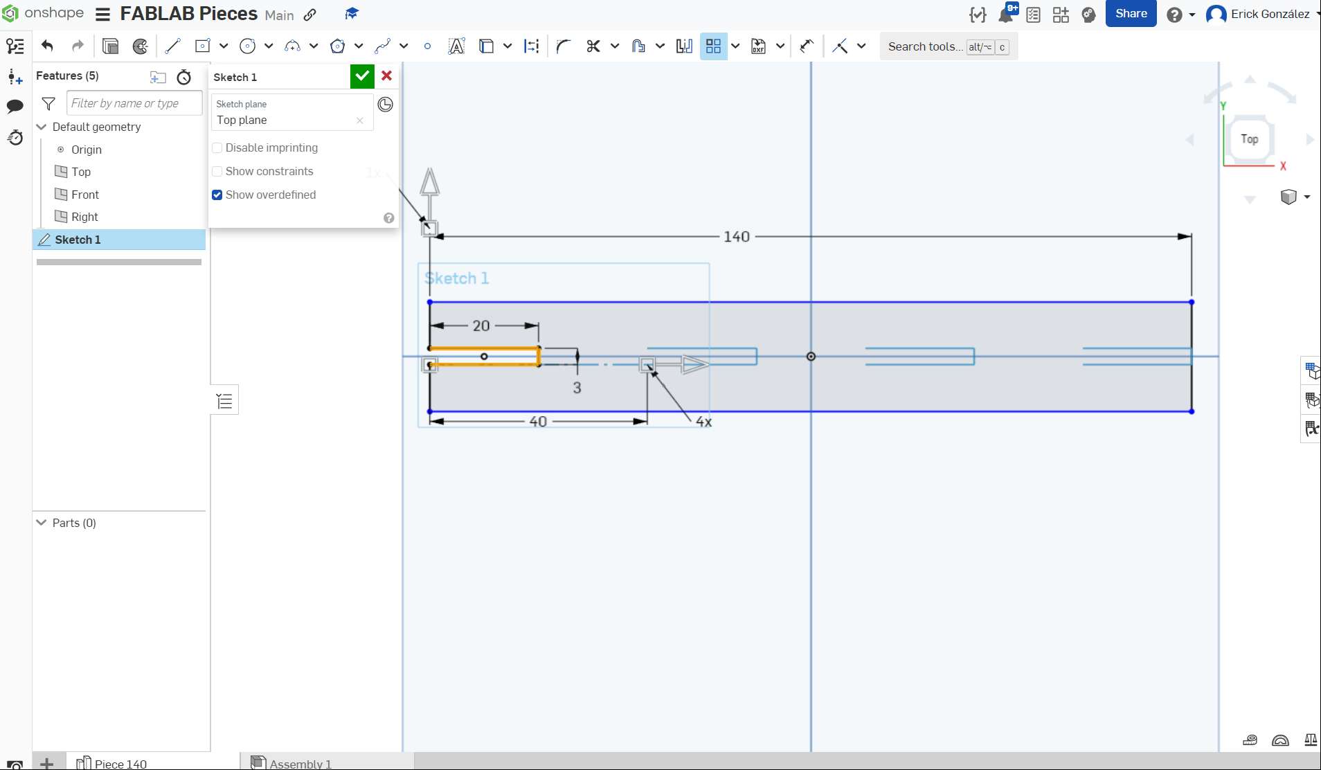Enable Show constraints checkbox
This screenshot has width=1321, height=770.
(217, 171)
